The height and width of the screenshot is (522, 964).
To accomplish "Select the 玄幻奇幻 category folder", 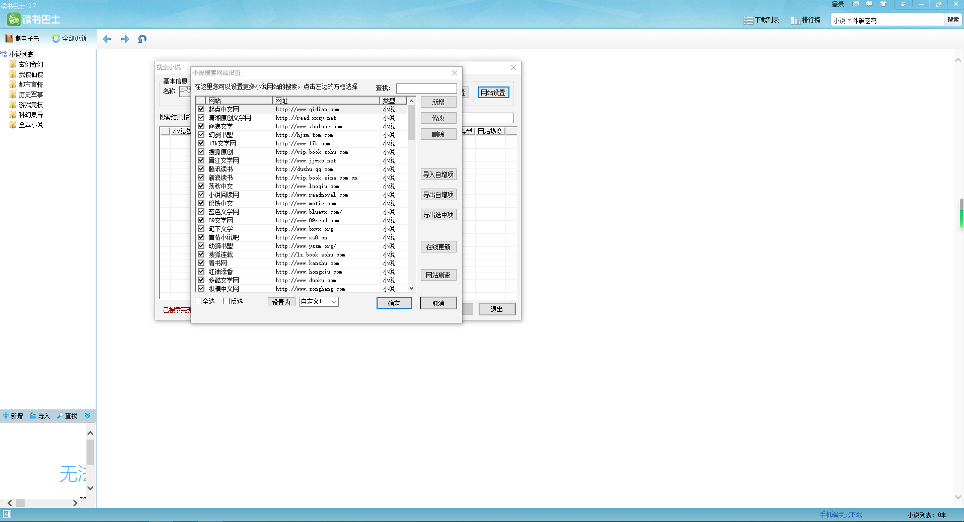I will 31,64.
